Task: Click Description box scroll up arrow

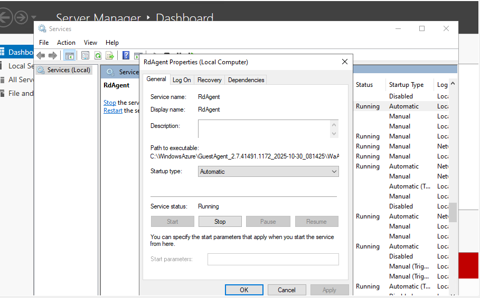Action: [334, 125]
